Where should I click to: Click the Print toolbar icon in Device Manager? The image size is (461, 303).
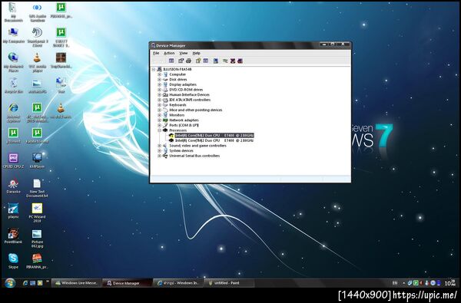[188, 61]
